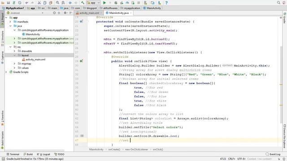Select the MainActivity.java editor tab

[x=119, y=13]
